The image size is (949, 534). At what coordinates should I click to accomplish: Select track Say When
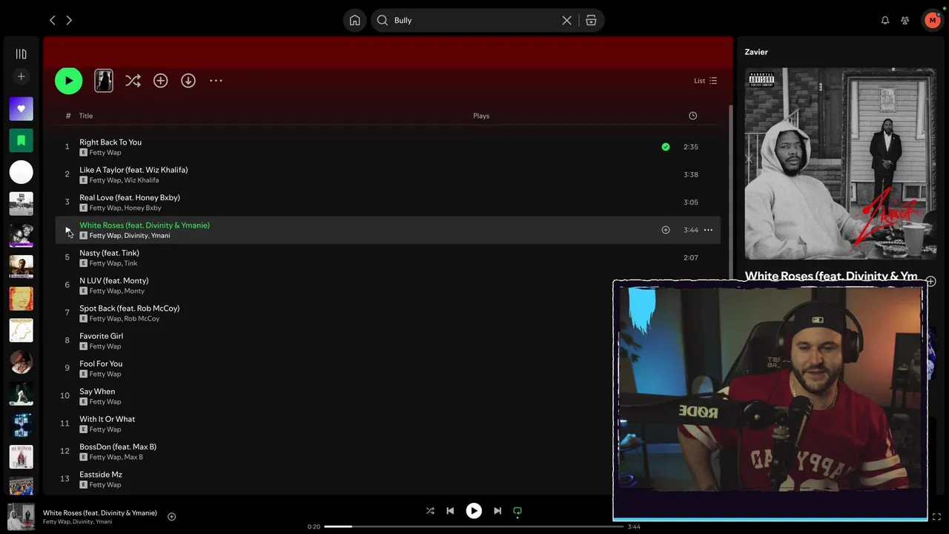pos(97,392)
